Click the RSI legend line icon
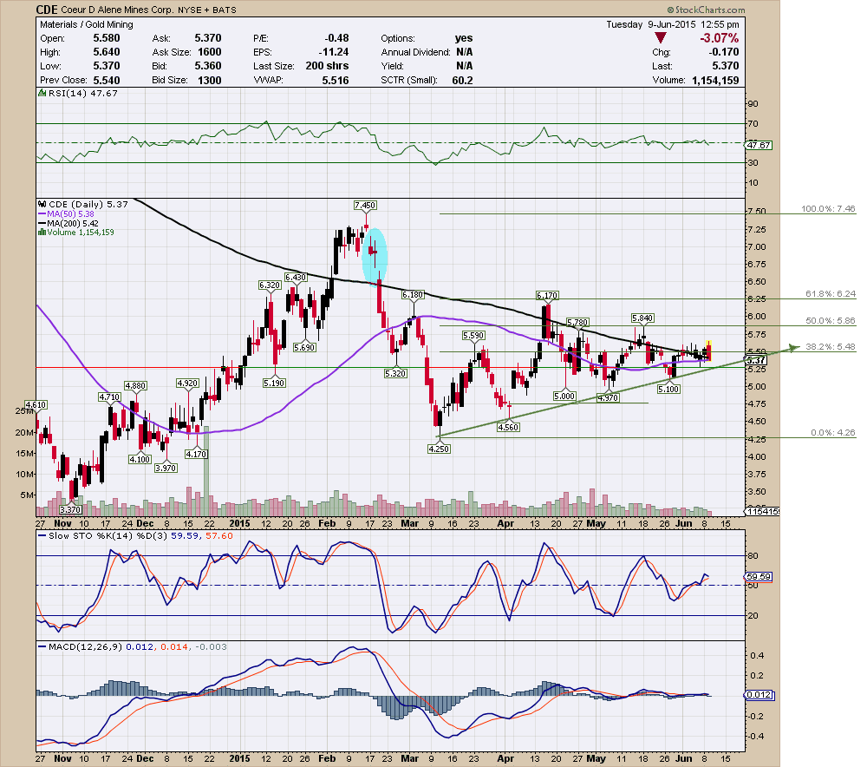Image resolution: width=867 pixels, height=767 pixels. coord(42,94)
